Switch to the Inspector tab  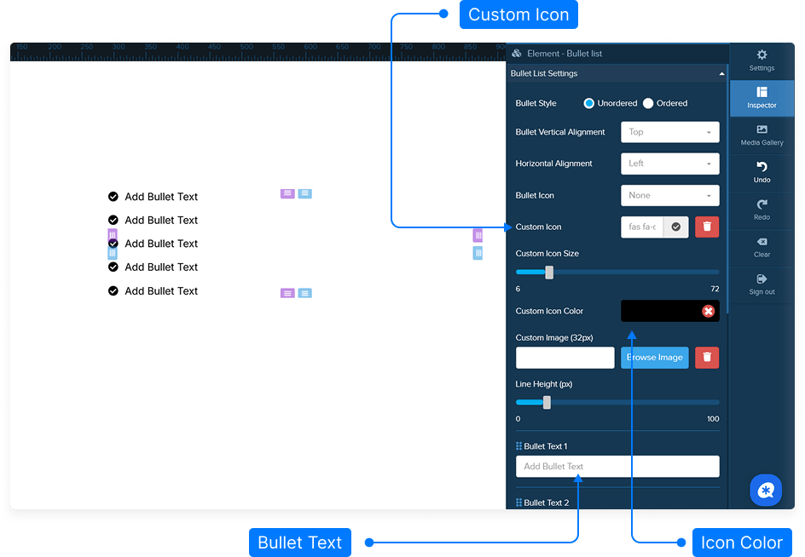tap(762, 97)
